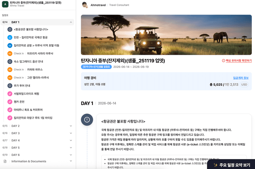Collapse the DAY 1 section chevron

click(71, 22)
